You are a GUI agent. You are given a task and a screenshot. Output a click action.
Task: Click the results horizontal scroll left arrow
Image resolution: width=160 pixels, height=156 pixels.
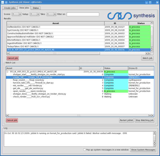8,53
